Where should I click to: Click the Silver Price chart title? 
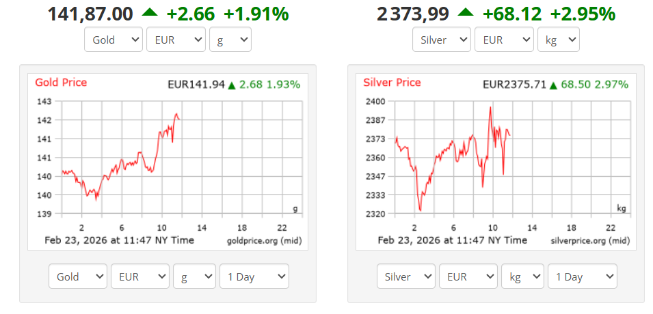pos(392,83)
